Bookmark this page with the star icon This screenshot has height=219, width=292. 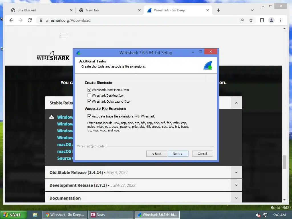[251, 20]
